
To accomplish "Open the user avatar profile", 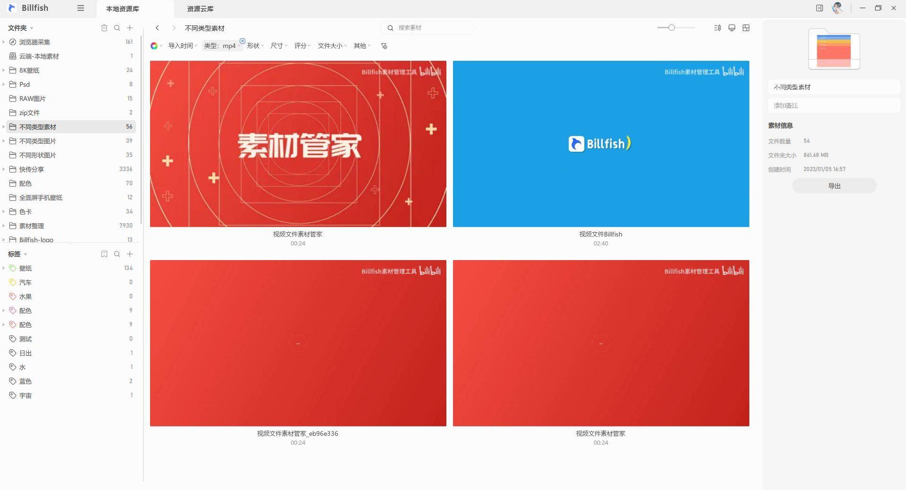I will (x=838, y=8).
